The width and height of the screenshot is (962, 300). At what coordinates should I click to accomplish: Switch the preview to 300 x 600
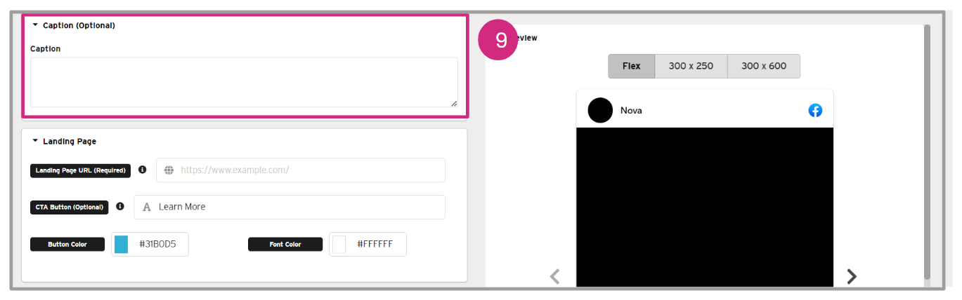tap(764, 66)
